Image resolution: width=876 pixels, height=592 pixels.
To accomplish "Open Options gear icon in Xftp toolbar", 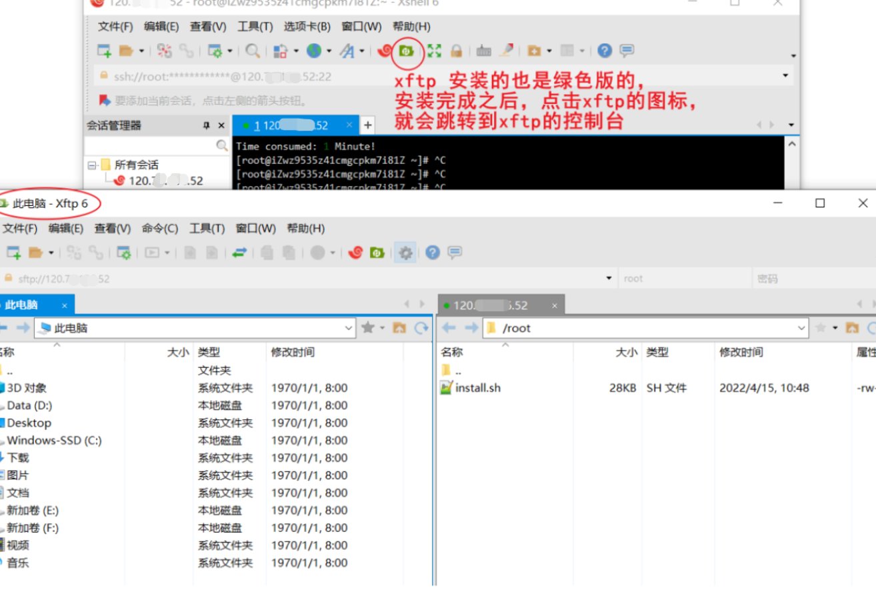I will pos(405,253).
